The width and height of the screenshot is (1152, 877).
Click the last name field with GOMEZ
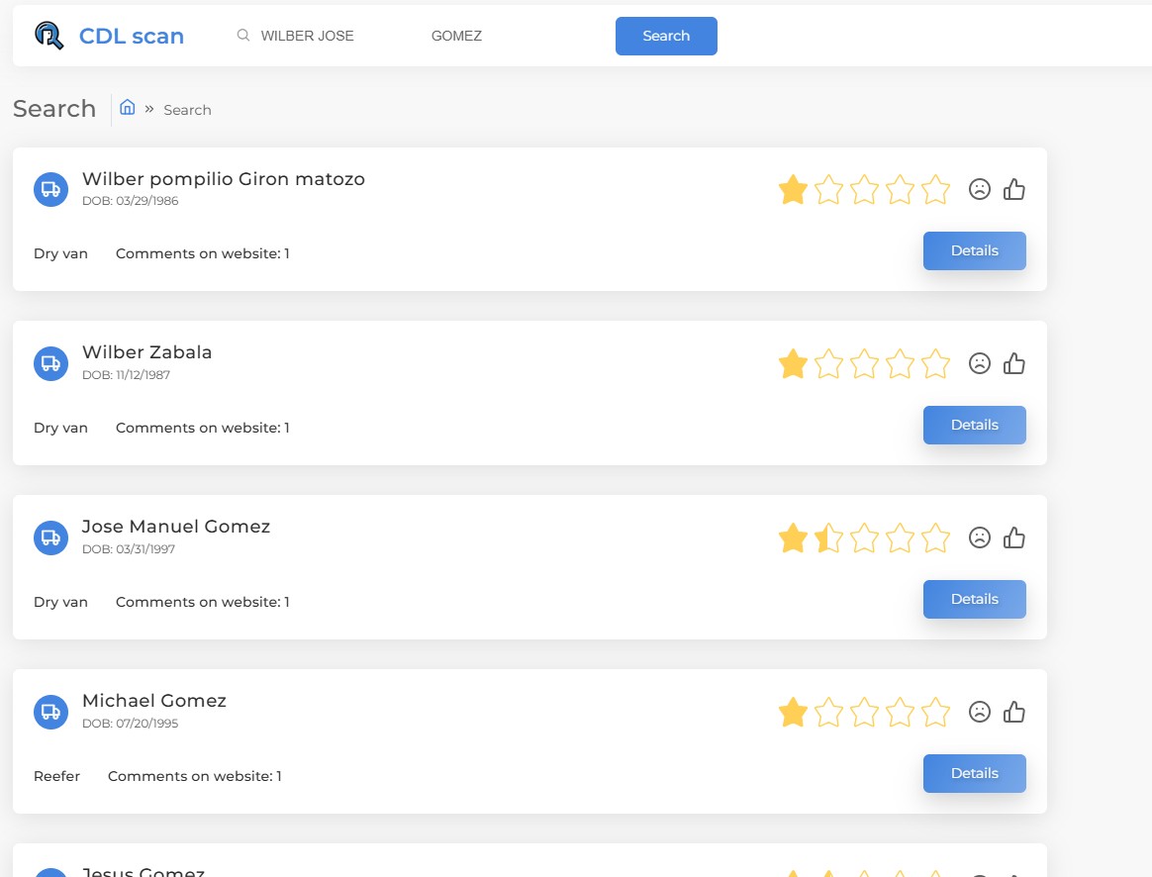[x=495, y=36]
